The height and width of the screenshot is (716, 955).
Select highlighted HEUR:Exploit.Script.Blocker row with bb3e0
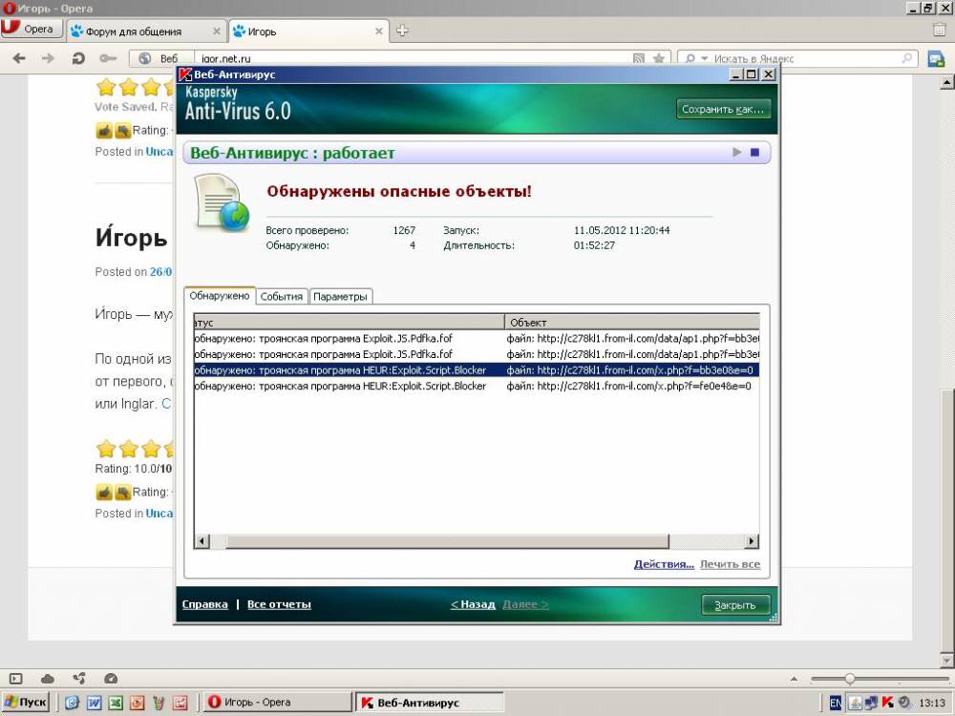[x=477, y=369]
